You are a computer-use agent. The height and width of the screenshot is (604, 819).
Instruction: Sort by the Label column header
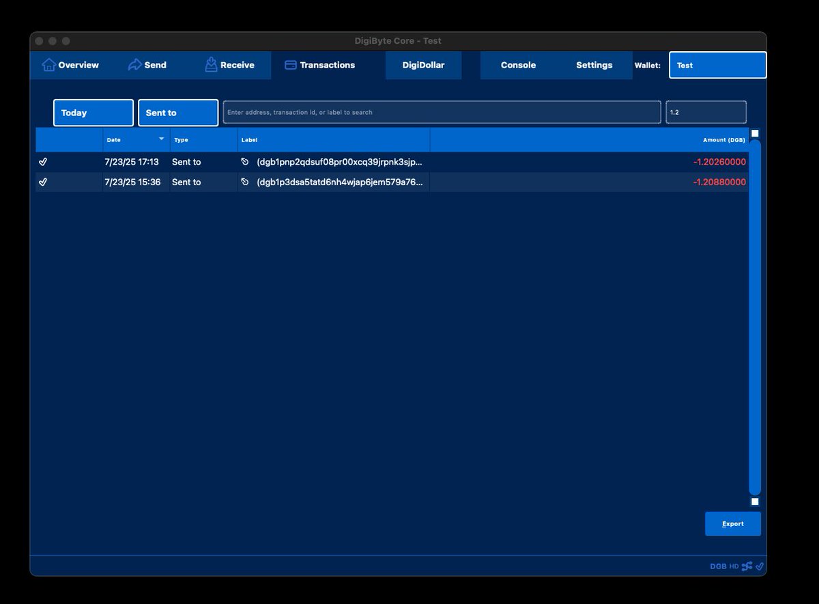coord(334,139)
